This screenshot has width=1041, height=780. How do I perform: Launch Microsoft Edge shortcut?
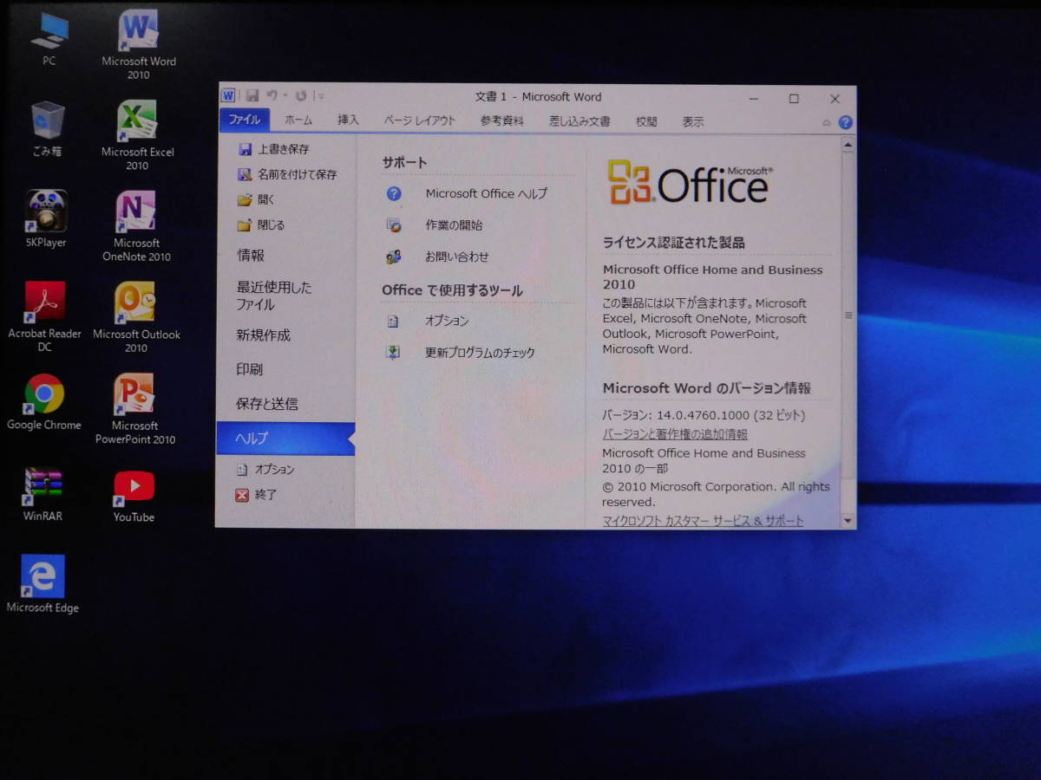tap(43, 584)
